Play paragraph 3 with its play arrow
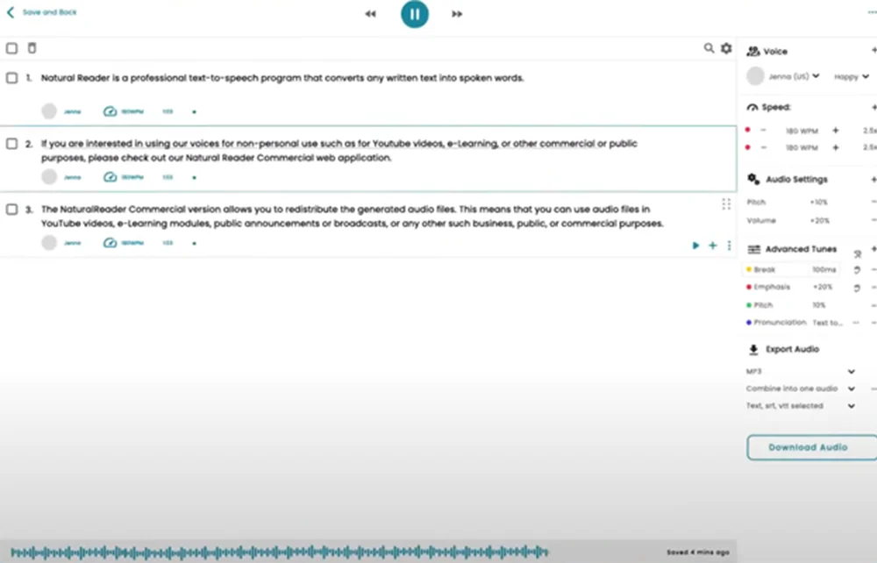Image resolution: width=877 pixels, height=563 pixels. tap(695, 245)
